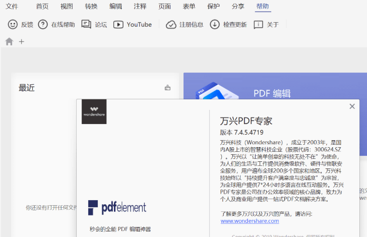The width and height of the screenshot is (367, 237).
Task: Click the pdfelement logo
Action: click(x=117, y=207)
